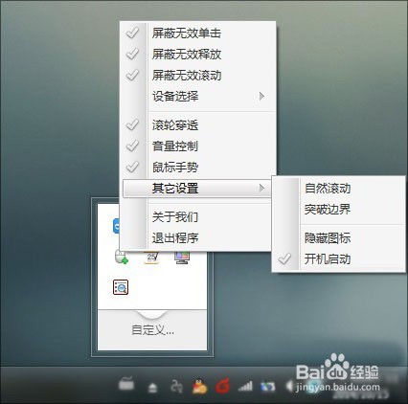Toggle 开机启动 option
Screen dimensions: 408x404
click(339, 259)
